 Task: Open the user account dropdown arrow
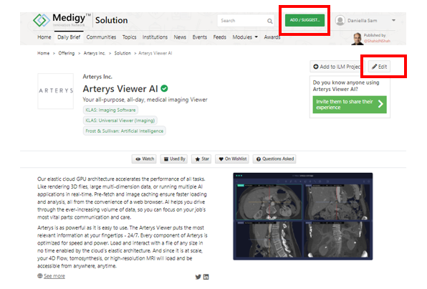(x=393, y=21)
